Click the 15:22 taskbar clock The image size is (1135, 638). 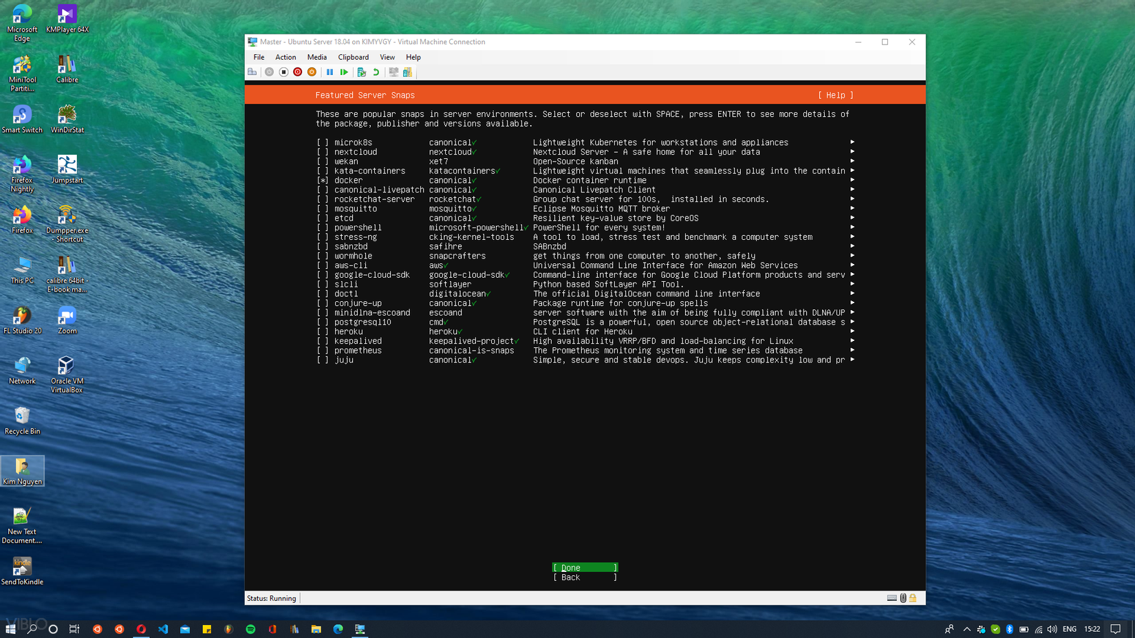1092,629
